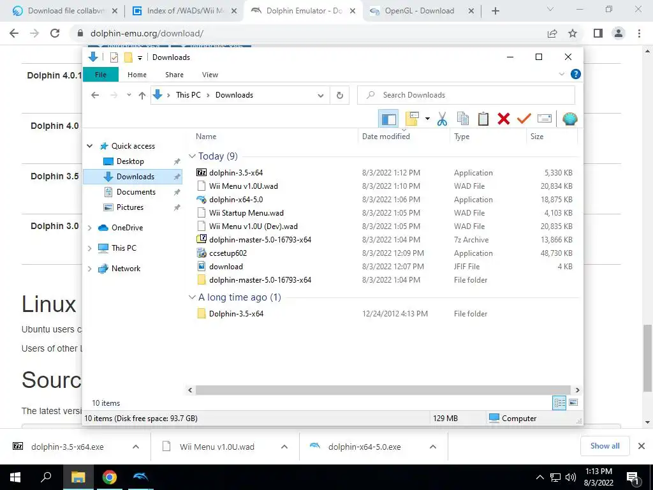
Task: Click the refresh button beside address bar
Action: pyautogui.click(x=340, y=95)
